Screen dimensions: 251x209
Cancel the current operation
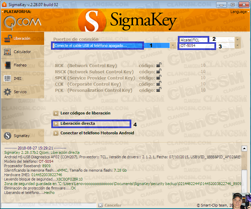(x=113, y=205)
